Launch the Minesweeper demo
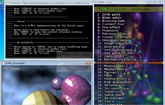This screenshot has height=105, width=165. tap(111, 66)
